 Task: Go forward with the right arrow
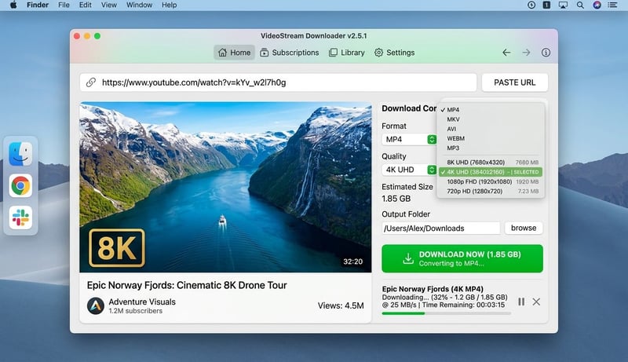[x=526, y=53]
